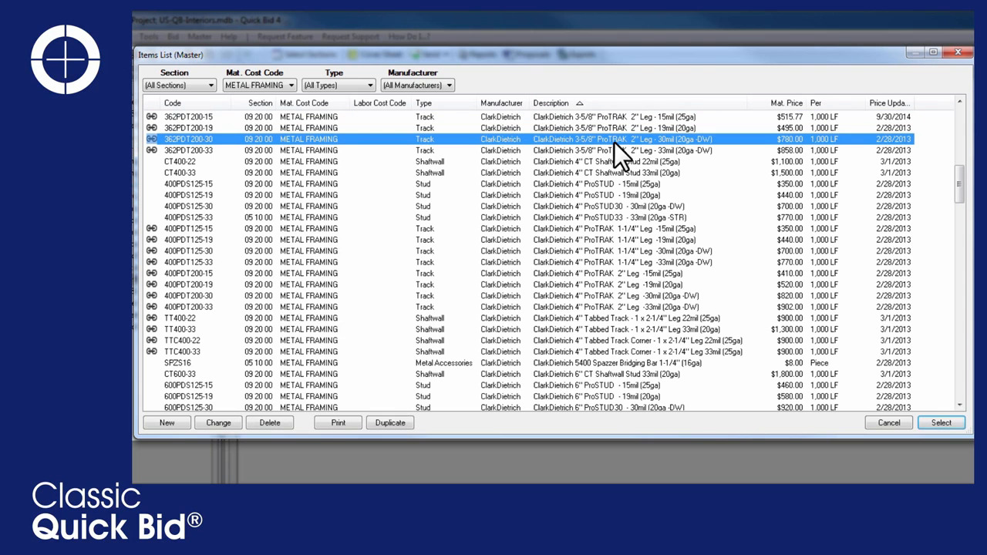Click link icon beside TTC400-22

(152, 341)
